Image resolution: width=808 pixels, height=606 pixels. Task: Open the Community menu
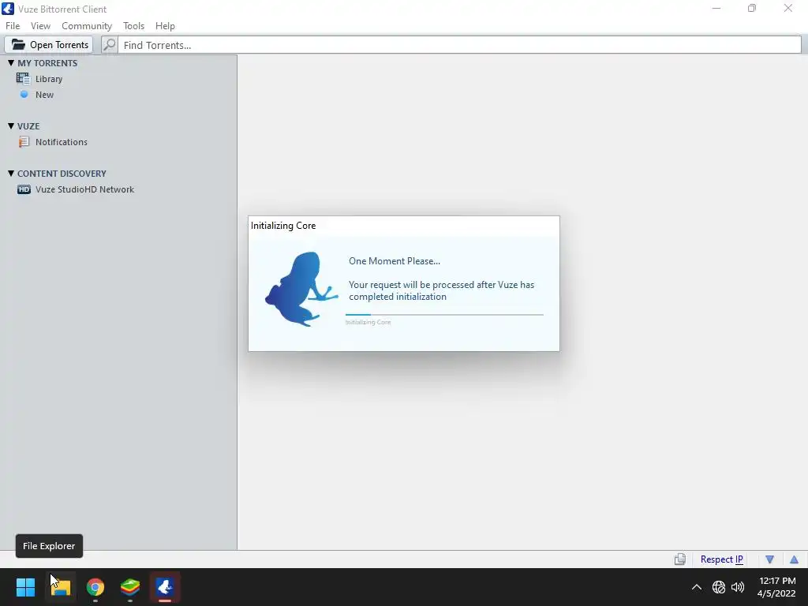[x=87, y=26]
